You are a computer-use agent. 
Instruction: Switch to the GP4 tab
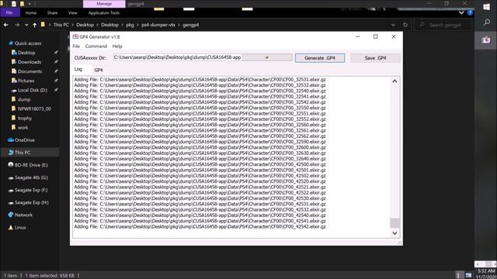coord(99,70)
